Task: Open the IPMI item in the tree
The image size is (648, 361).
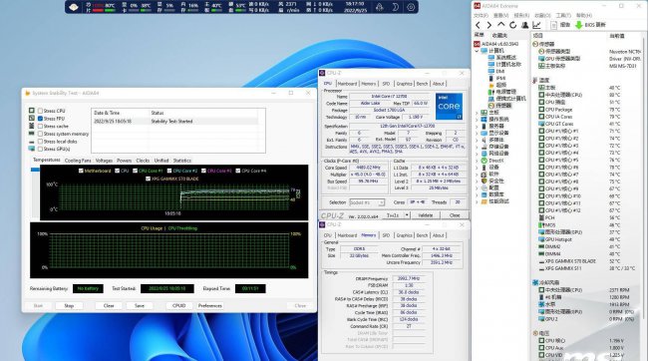Action: [x=500, y=78]
